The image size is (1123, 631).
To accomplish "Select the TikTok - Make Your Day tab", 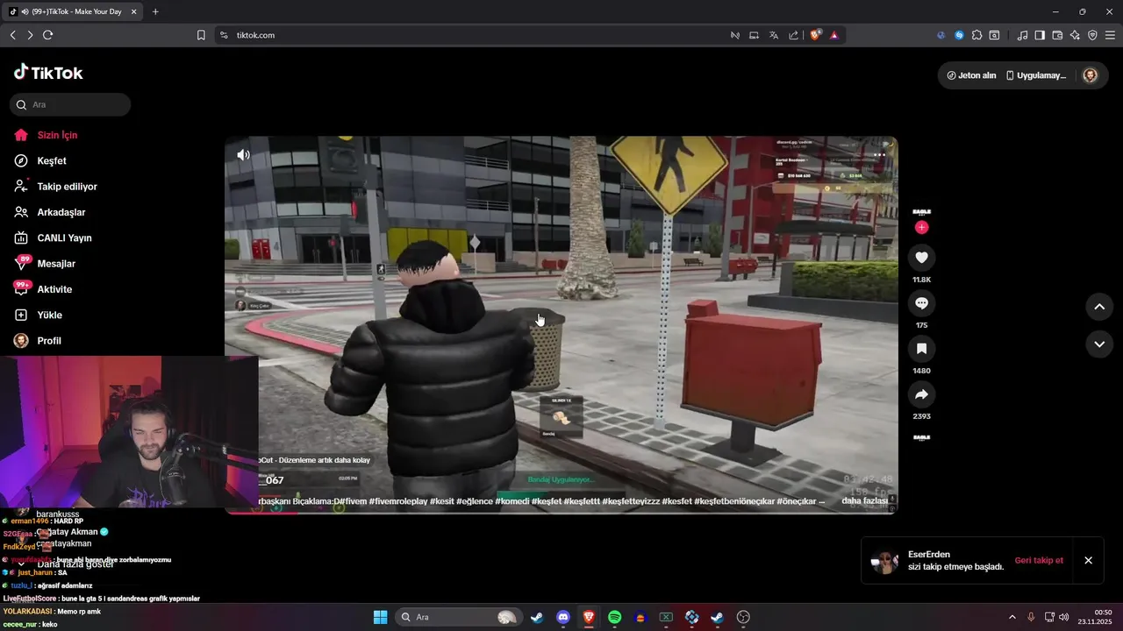I will click(72, 11).
